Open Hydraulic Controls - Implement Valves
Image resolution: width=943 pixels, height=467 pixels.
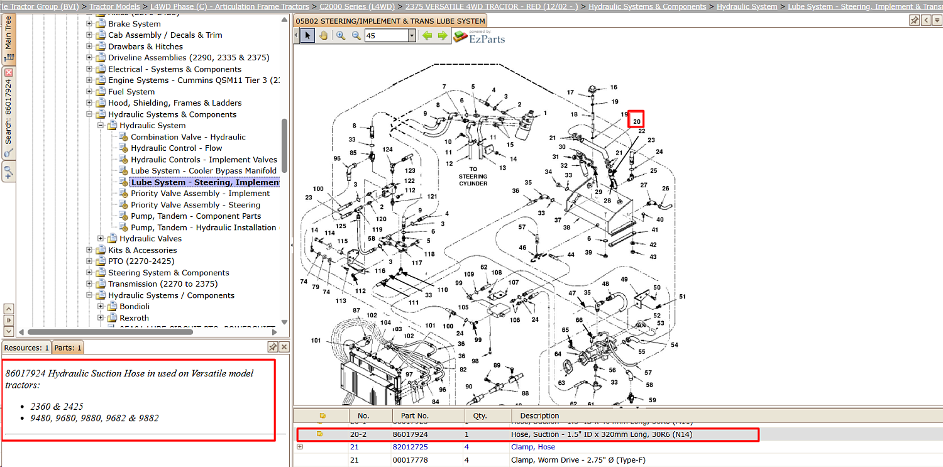click(x=204, y=160)
